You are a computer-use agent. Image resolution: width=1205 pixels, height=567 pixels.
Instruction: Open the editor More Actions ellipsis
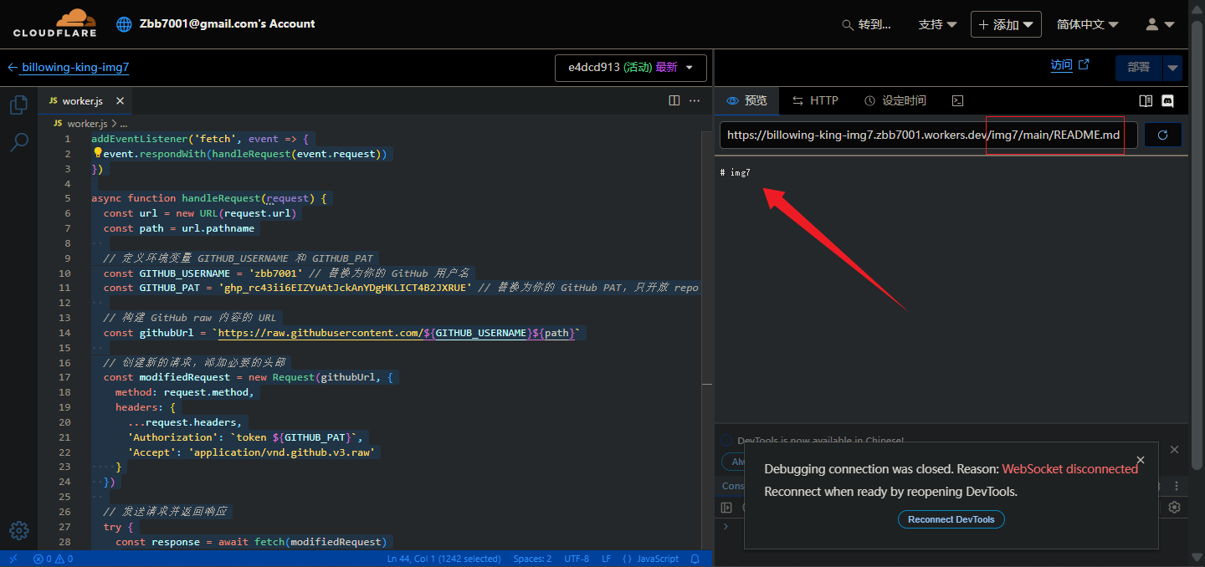click(695, 100)
